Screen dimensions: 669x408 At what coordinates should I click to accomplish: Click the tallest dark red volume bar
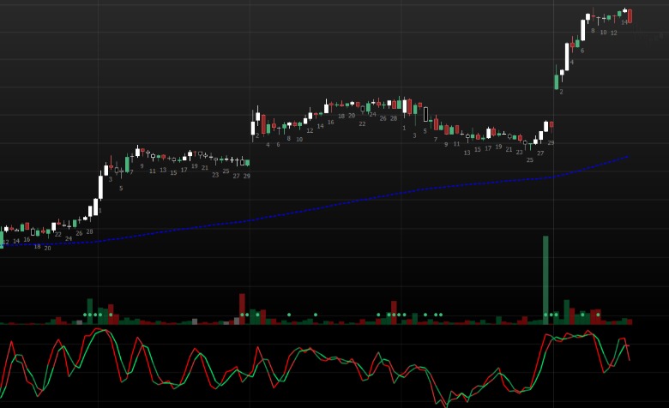click(x=242, y=309)
